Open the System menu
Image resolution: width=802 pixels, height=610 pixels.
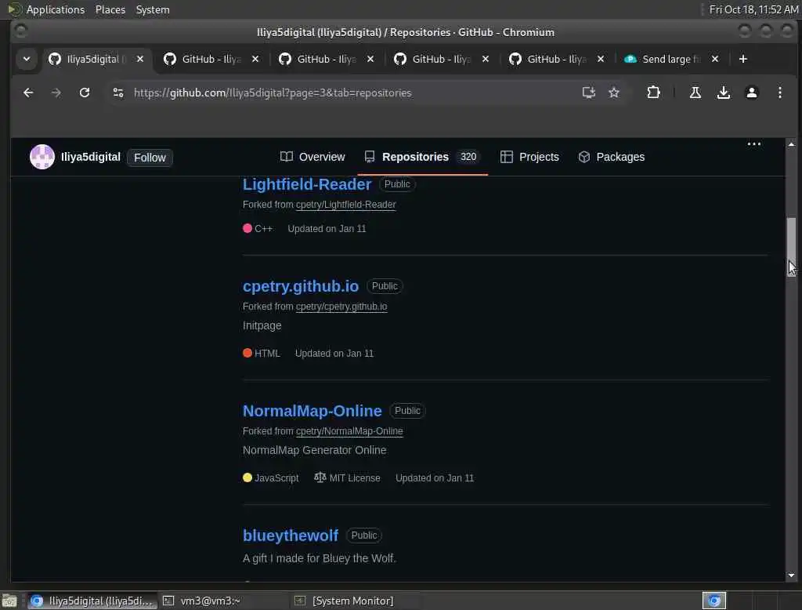click(153, 9)
